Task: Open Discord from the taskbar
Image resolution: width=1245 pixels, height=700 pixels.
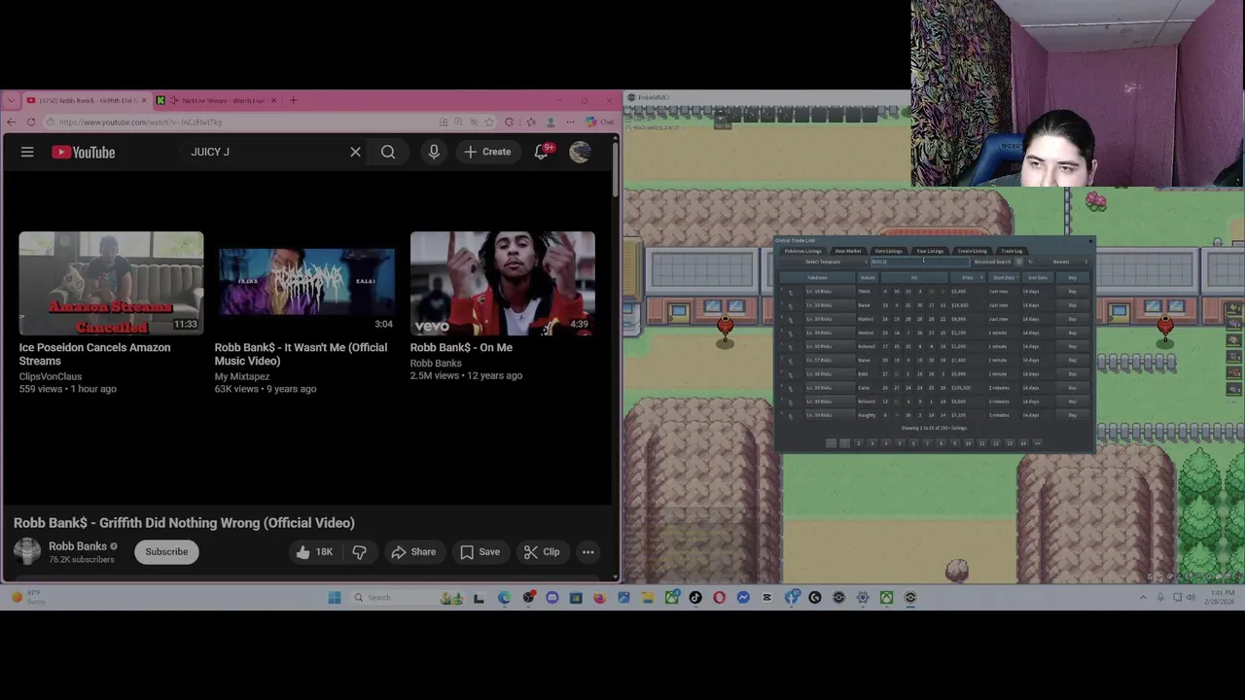Action: pyautogui.click(x=551, y=597)
